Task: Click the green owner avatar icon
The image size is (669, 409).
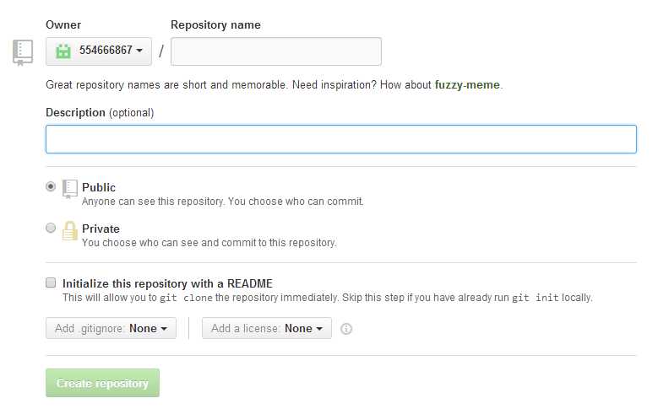Action: coord(63,51)
